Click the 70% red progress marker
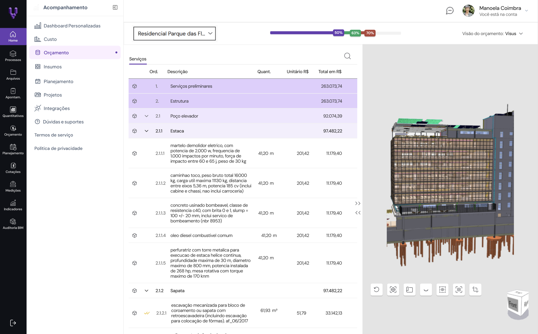 370,33
